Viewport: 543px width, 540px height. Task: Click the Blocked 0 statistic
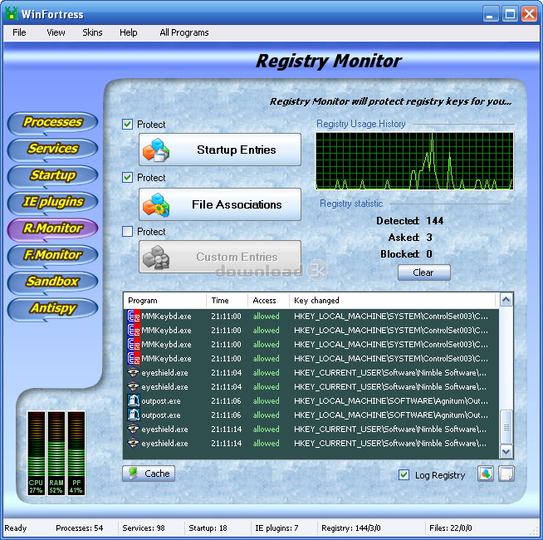pyautogui.click(x=406, y=254)
